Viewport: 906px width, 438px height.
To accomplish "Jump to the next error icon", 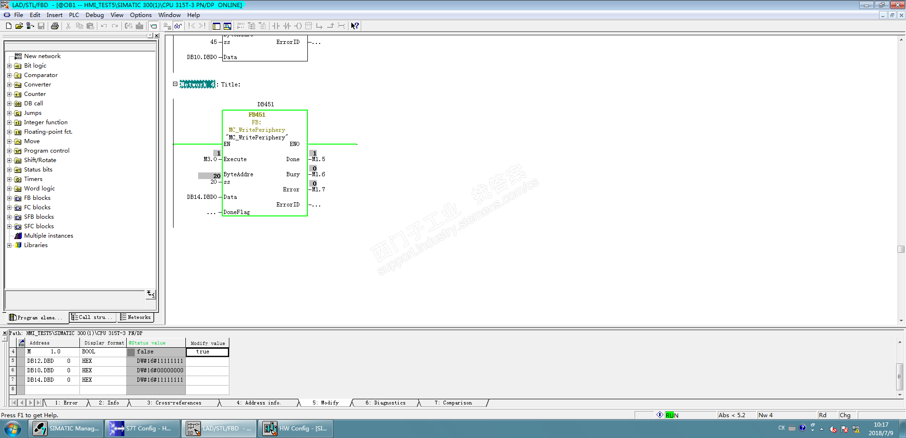I will click(202, 26).
